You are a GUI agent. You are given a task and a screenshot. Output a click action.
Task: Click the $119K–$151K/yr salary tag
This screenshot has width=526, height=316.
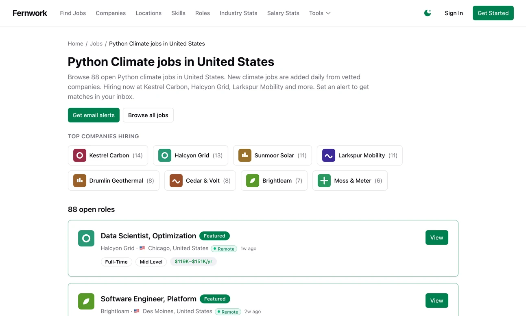coord(193,262)
